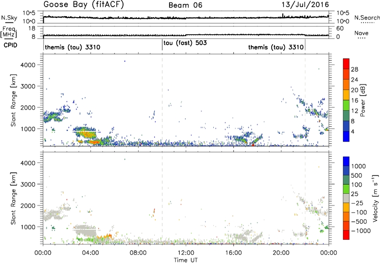Click the '20:00' time axis label

point(281,253)
